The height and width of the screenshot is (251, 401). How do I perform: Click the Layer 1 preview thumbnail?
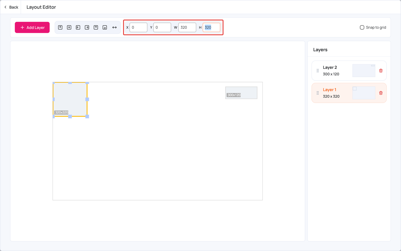(x=364, y=93)
